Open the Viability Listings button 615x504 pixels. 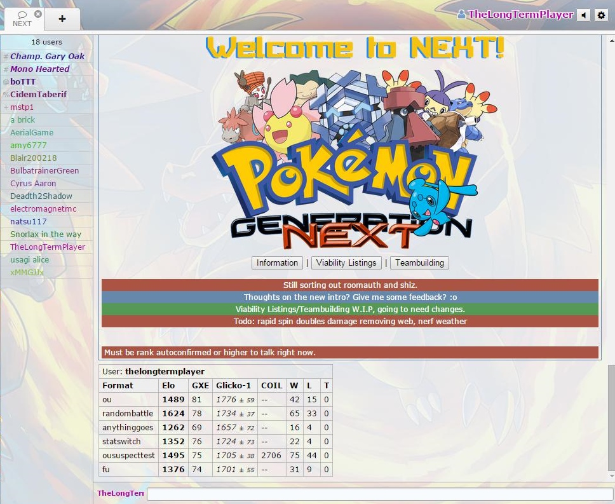[x=346, y=262]
